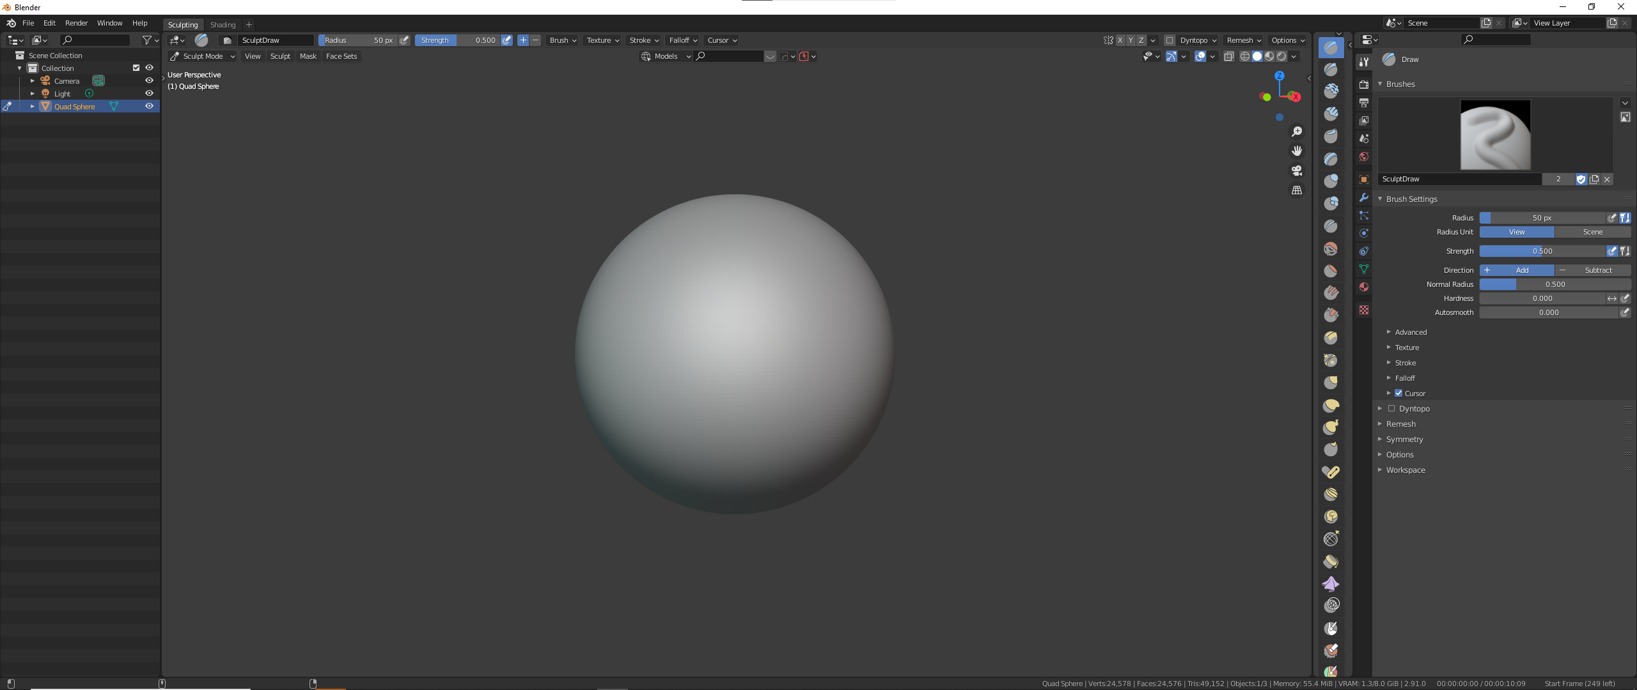Viewport: 1637px width, 690px height.
Task: Click the Autosmooth slider
Action: point(1549,312)
